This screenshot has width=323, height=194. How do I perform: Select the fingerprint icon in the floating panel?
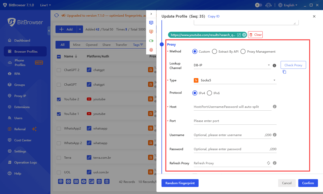pos(151,50)
